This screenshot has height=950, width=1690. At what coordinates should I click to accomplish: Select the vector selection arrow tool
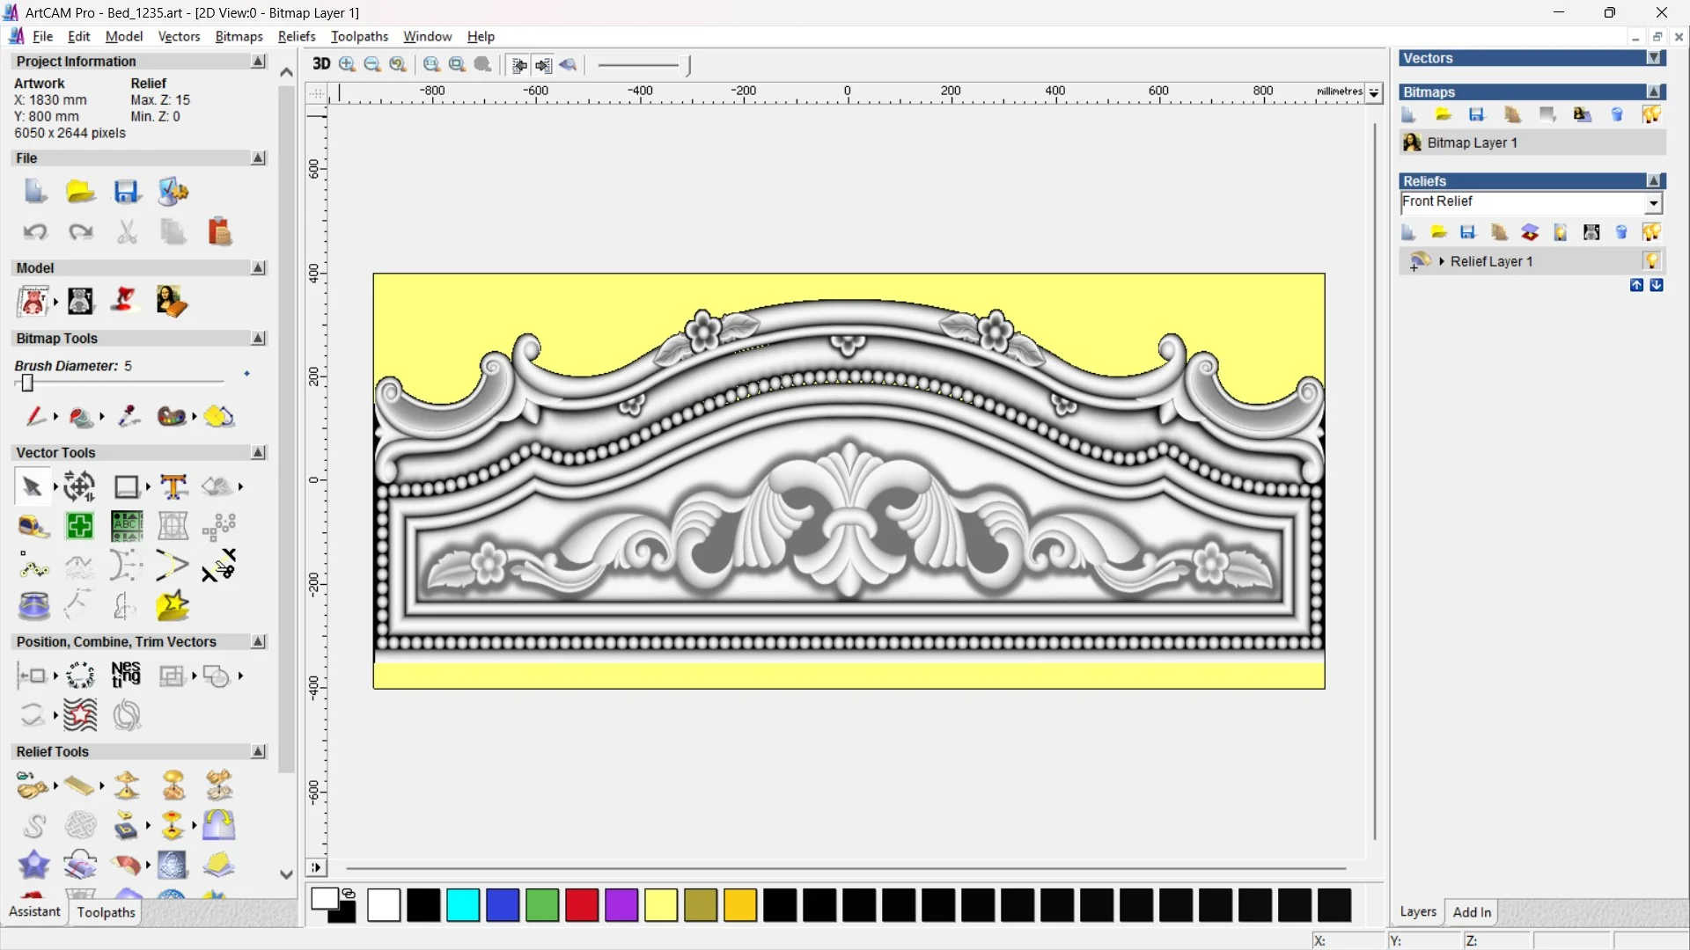click(x=32, y=486)
